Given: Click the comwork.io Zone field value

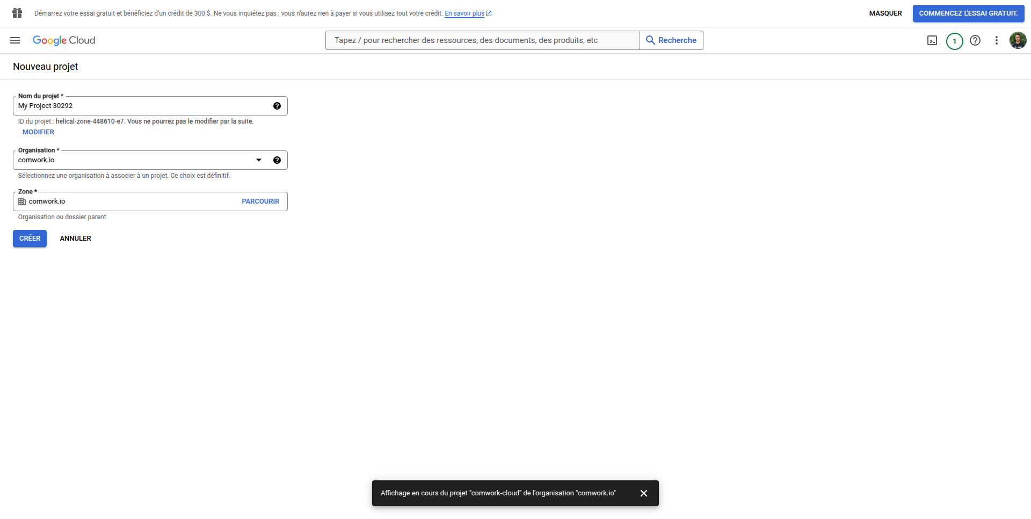Looking at the screenshot, I should (47, 201).
